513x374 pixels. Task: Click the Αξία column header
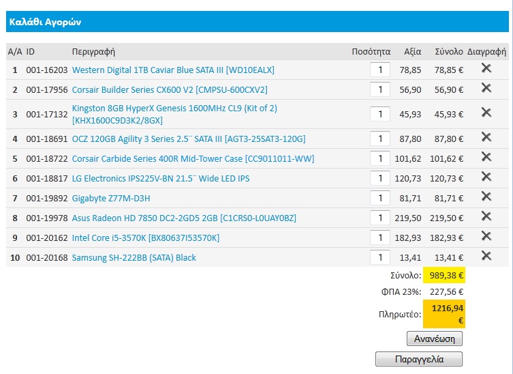pos(412,52)
